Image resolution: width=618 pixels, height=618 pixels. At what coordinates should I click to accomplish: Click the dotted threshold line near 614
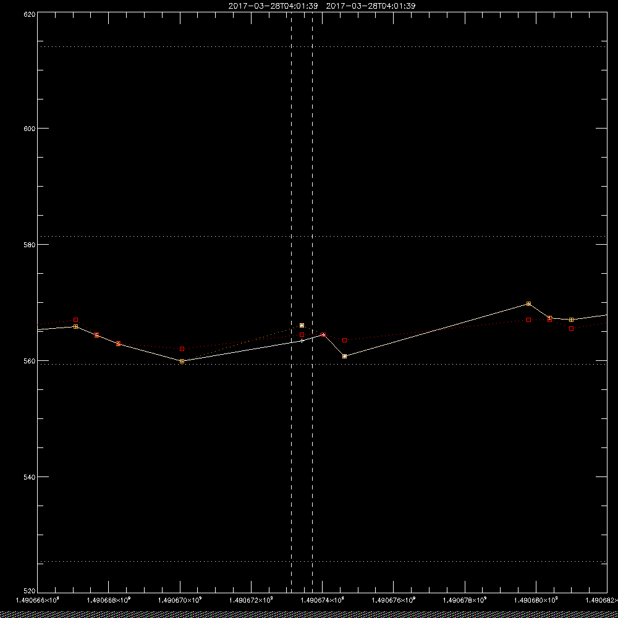click(322, 46)
